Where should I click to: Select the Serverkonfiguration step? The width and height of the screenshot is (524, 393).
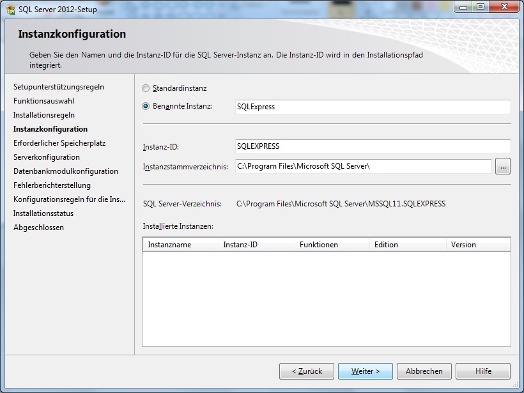[47, 157]
